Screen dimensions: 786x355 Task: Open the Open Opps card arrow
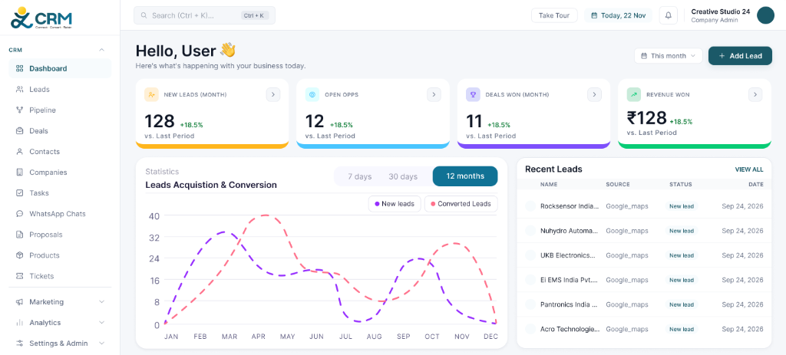click(434, 94)
